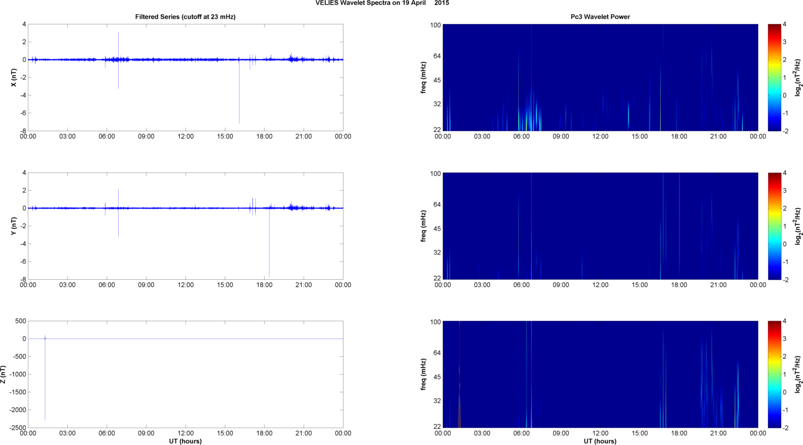Select the 'Pc3 Wavelet Power' heading

[x=600, y=17]
